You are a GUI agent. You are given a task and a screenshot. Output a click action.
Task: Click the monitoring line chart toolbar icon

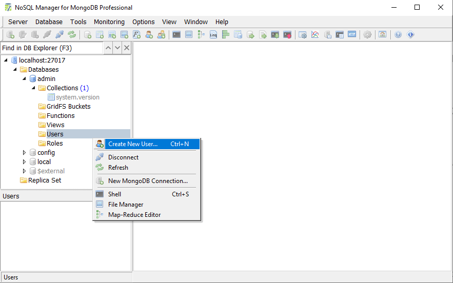click(315, 35)
